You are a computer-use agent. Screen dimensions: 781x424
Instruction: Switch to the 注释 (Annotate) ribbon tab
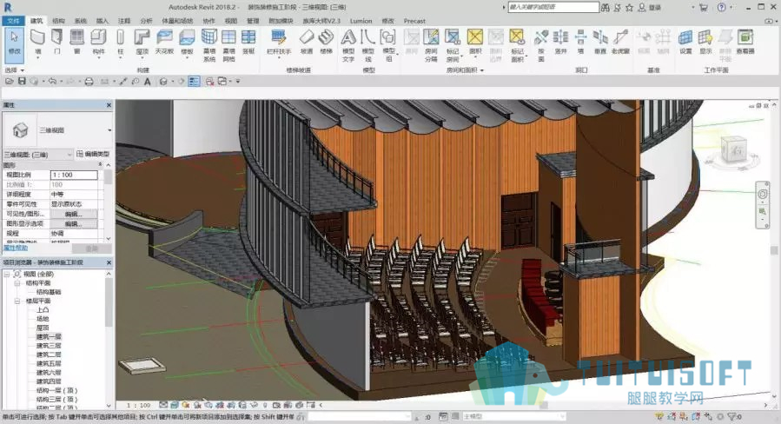pos(124,21)
